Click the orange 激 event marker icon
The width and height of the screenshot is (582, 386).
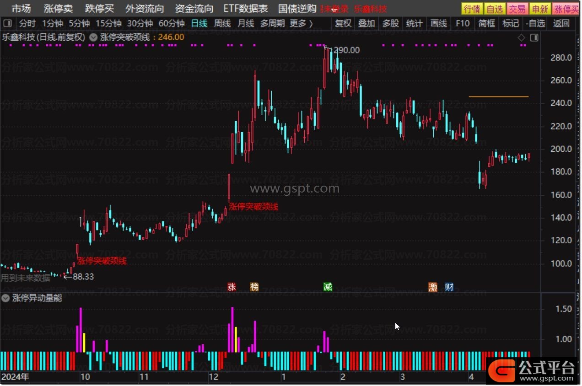[x=433, y=287]
